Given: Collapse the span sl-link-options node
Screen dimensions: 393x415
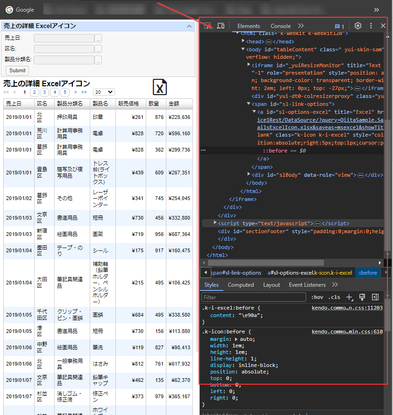Looking at the screenshot, I should (x=249, y=104).
